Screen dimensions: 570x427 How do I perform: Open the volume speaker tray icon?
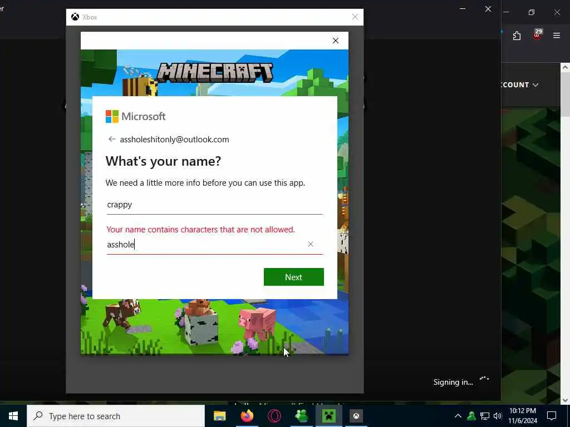pos(498,416)
